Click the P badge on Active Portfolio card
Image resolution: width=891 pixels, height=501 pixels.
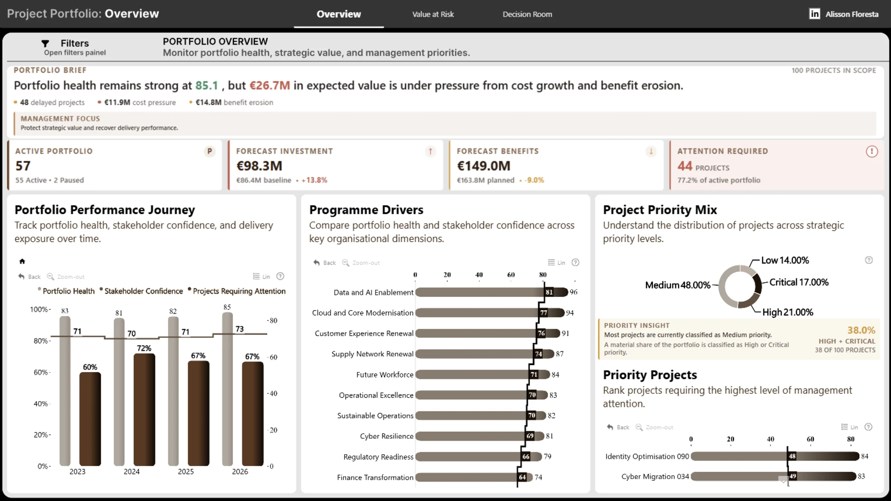tap(210, 151)
